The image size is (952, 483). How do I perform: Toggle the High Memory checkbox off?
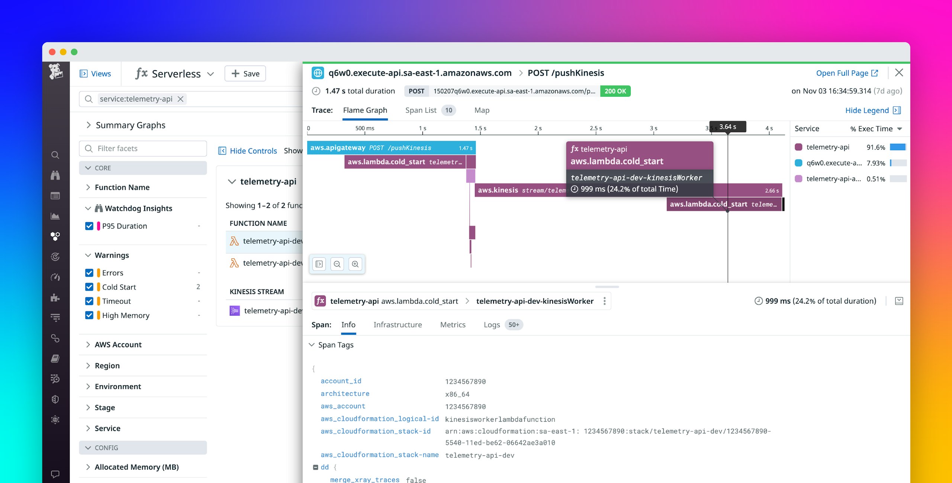coord(89,315)
